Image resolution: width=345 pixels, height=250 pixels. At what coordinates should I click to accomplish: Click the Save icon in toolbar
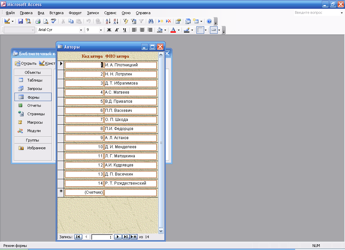click(x=21, y=21)
